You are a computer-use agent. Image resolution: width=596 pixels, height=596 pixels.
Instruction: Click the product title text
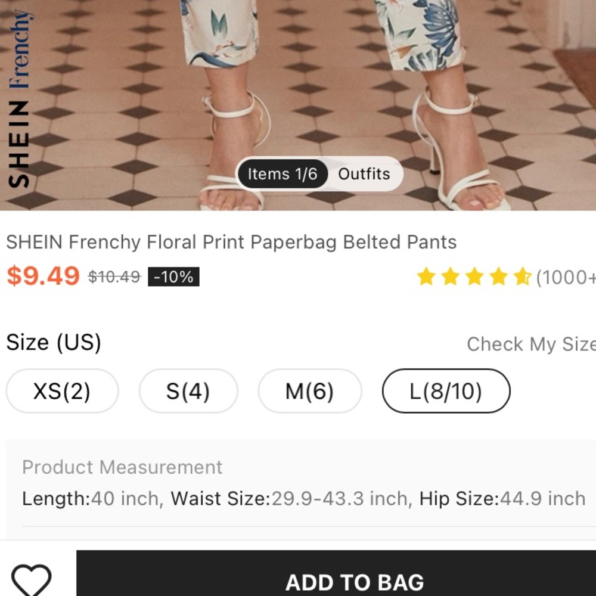pos(231,242)
